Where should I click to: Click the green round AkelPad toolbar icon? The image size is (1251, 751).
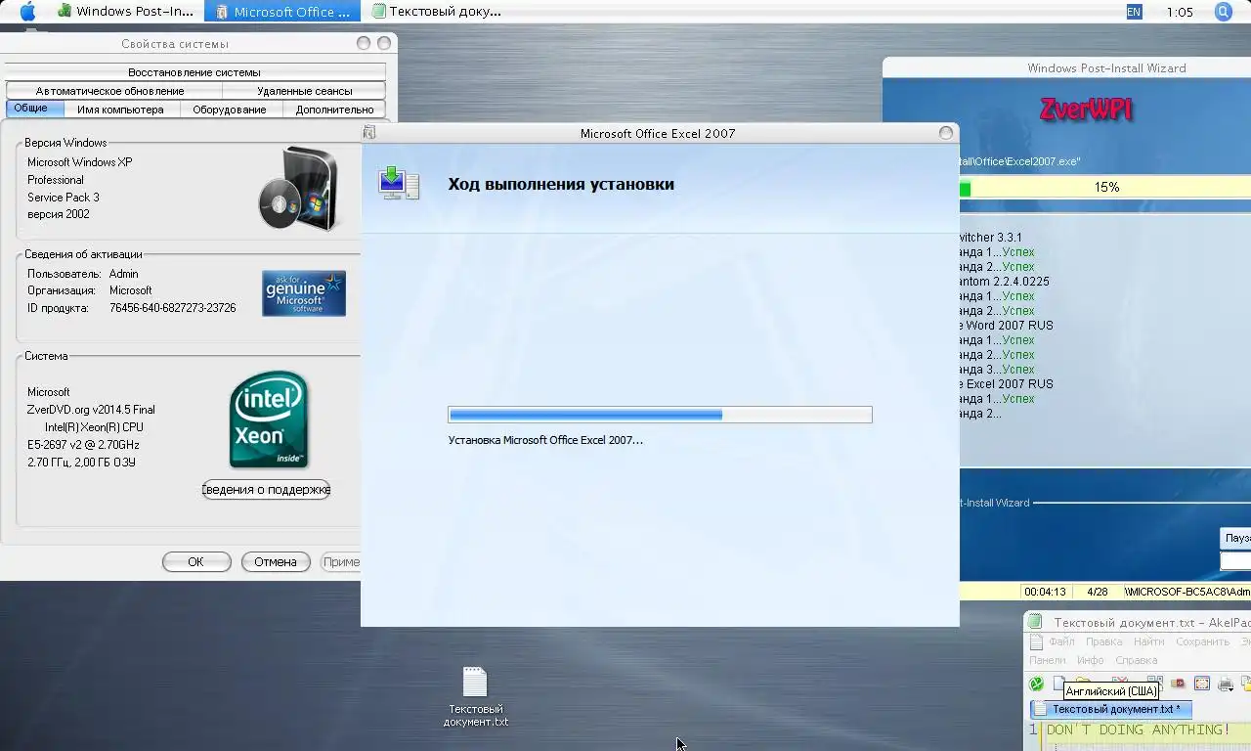click(1036, 684)
